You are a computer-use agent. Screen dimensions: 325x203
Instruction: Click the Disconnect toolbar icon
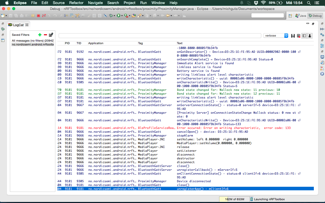[44, 15]
